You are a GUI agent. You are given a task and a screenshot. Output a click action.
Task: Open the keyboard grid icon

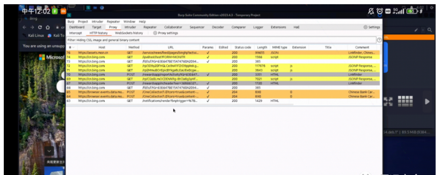405,101
